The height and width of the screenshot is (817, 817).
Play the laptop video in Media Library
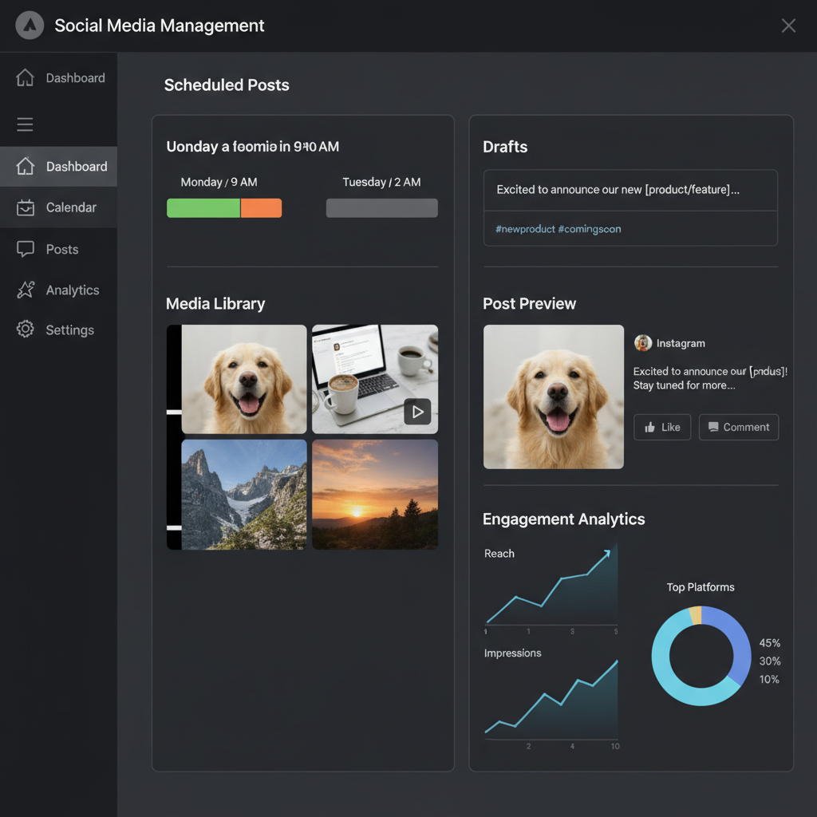416,412
